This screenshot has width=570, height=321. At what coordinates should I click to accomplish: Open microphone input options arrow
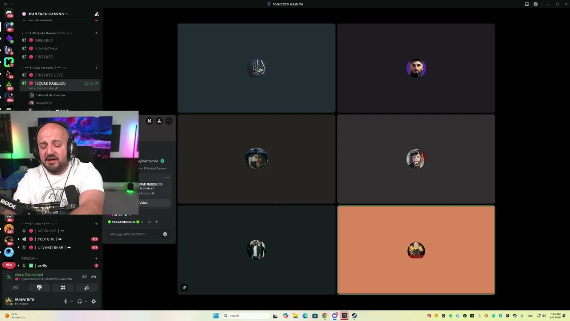click(x=72, y=301)
